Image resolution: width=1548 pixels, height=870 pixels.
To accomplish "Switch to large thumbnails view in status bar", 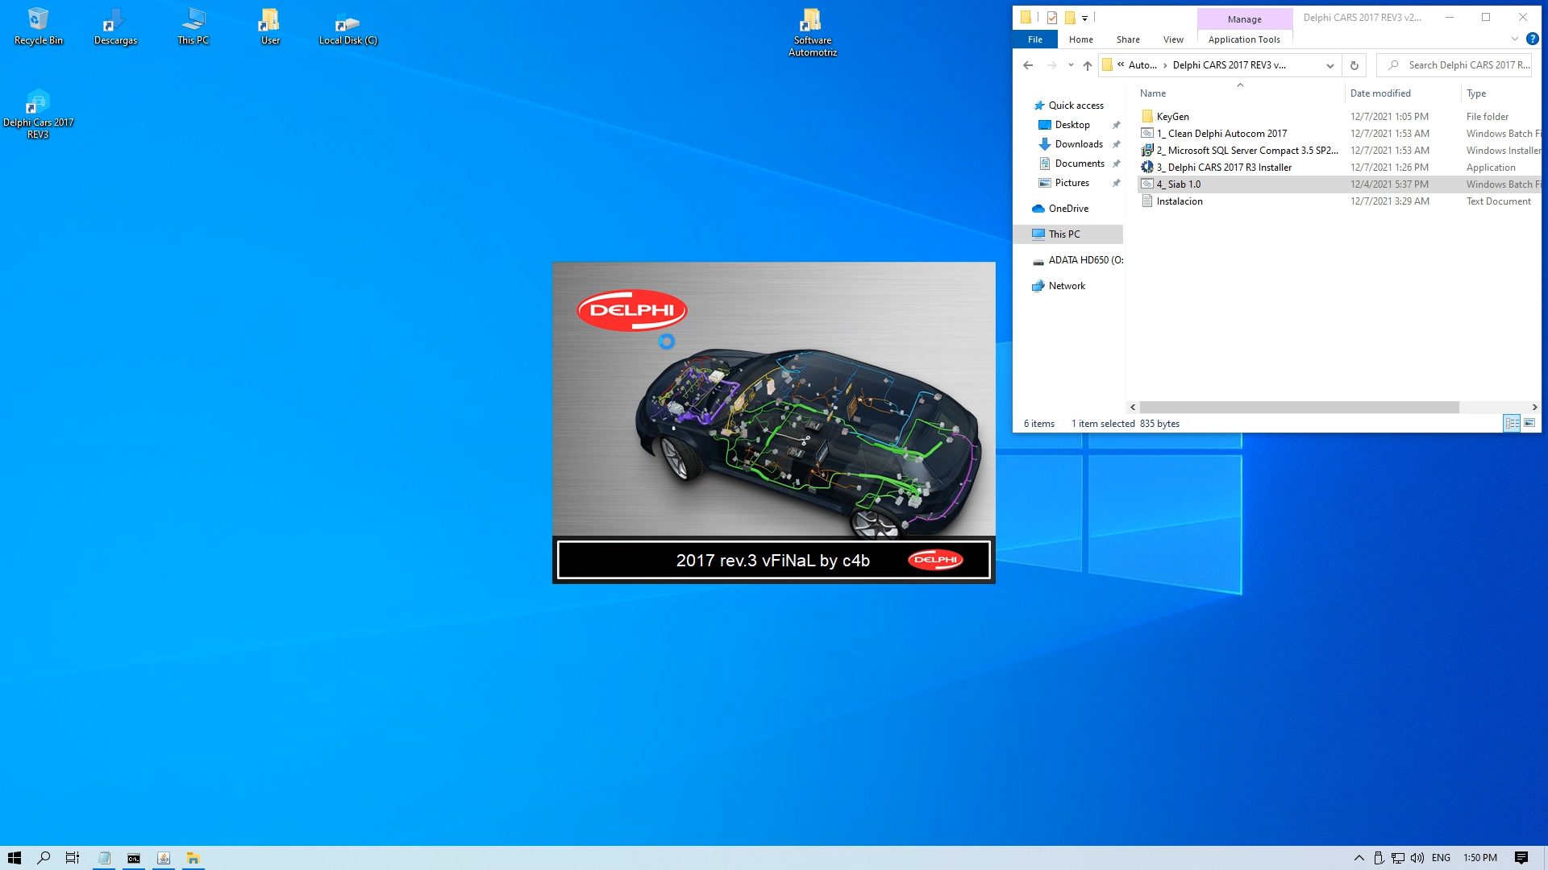I will 1530,423.
